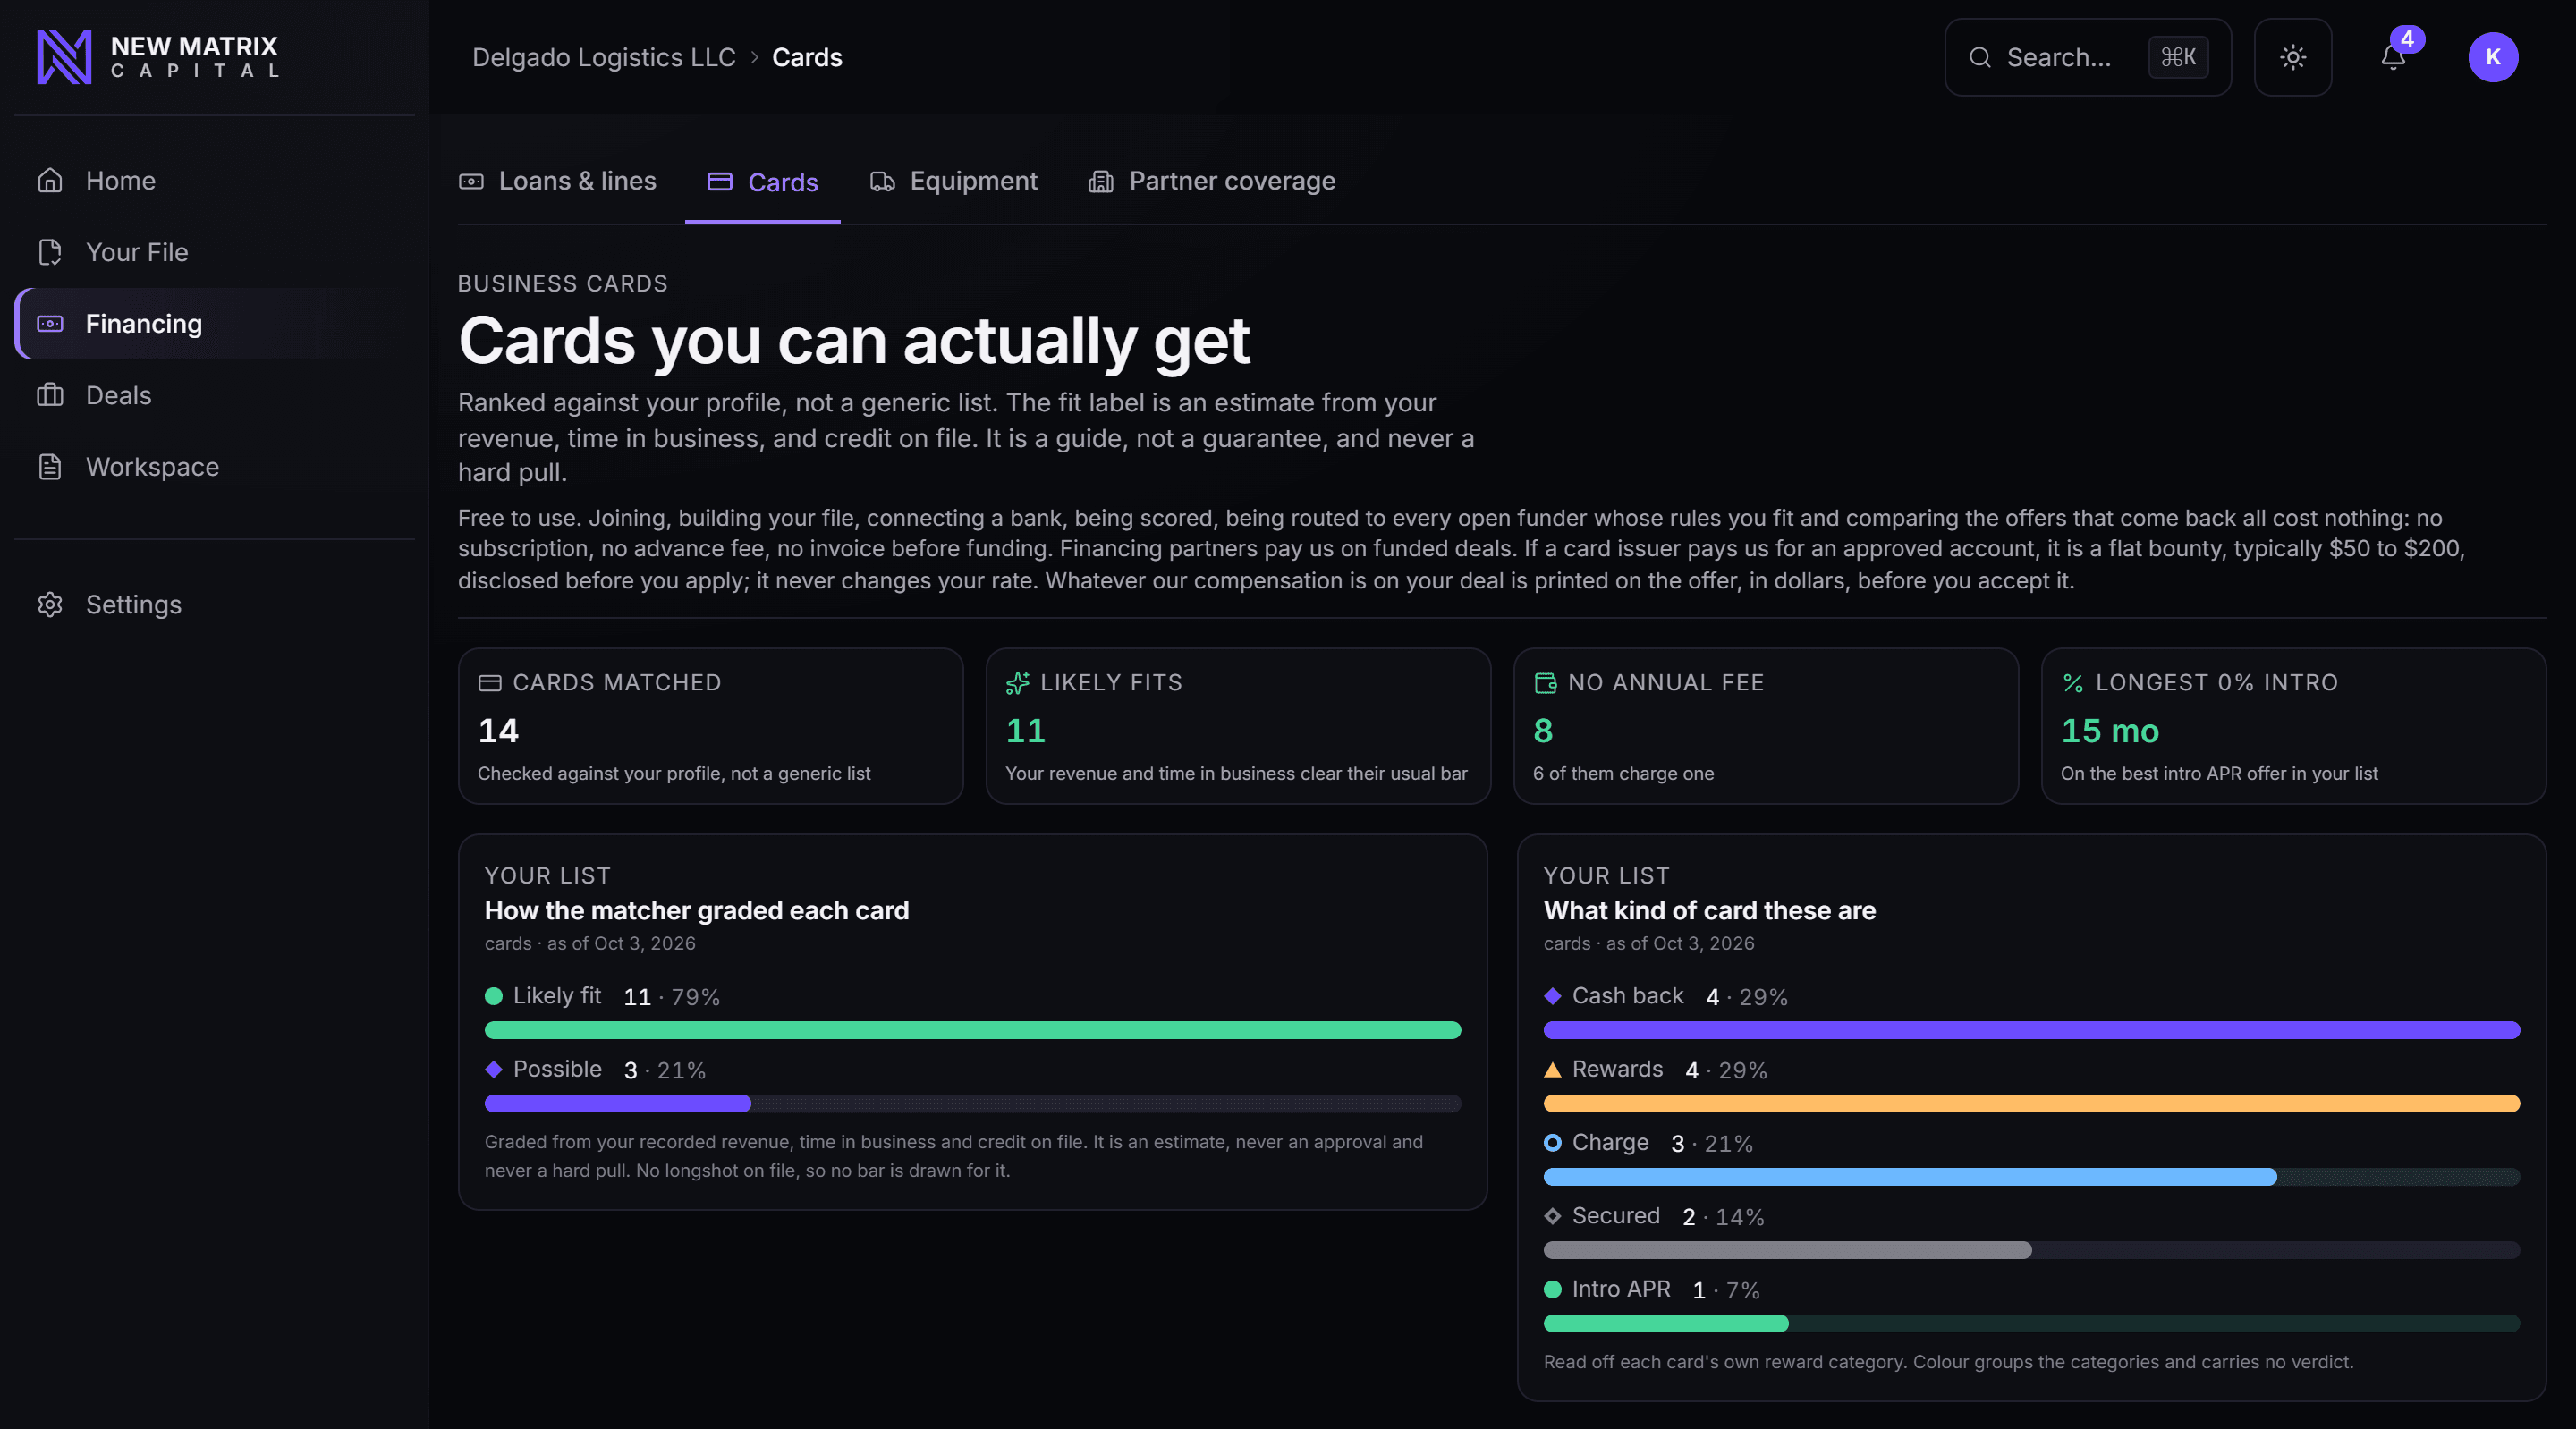Click the Possible purple progress bar
2576x1429 pixels.
click(618, 1103)
